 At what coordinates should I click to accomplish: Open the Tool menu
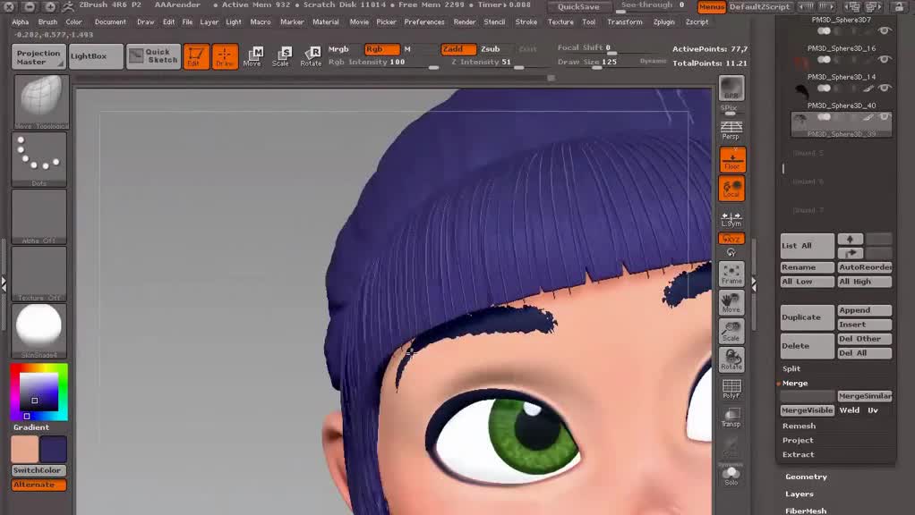pos(589,22)
